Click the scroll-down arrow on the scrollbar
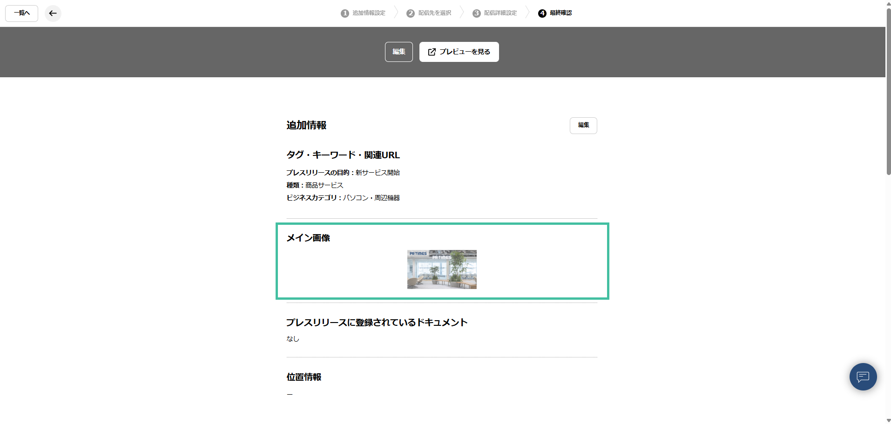Viewport: 891px width, 424px height. [887, 419]
